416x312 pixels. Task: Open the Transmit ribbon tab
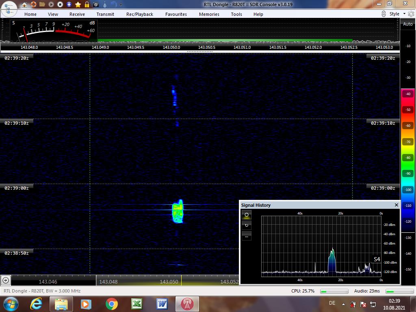(x=105, y=14)
